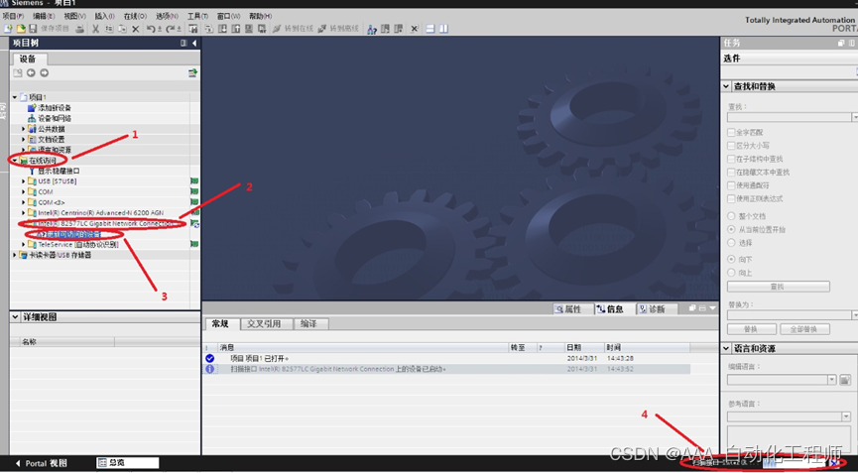Click the info icon on the scan message row

click(209, 369)
